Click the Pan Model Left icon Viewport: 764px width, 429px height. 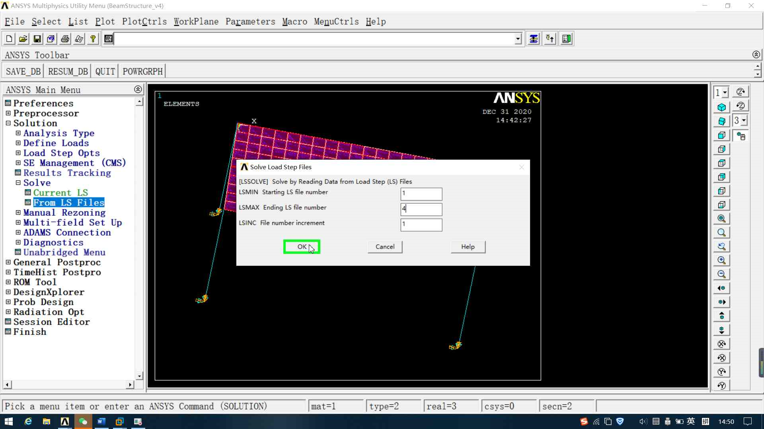(721, 288)
